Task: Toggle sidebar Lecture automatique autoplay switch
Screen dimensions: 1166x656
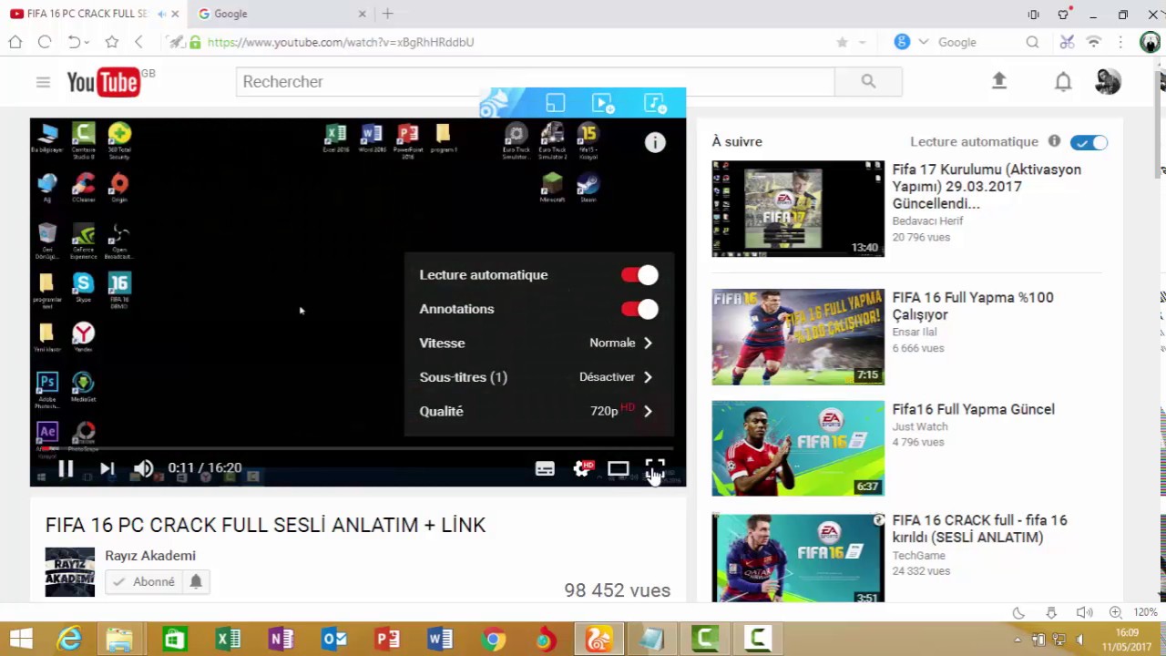Action: (1089, 142)
